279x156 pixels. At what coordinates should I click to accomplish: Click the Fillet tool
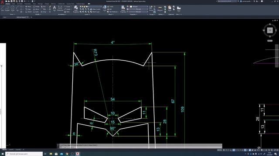coord(44,9)
